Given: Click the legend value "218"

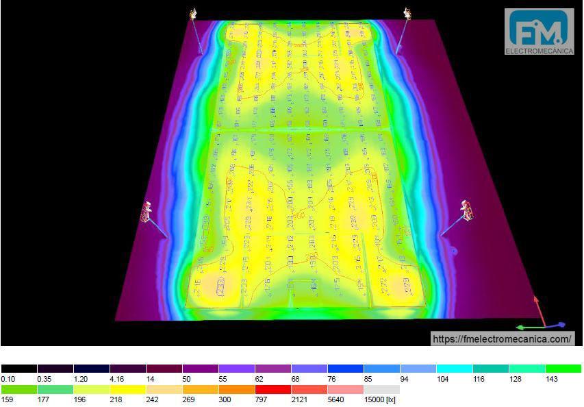Looking at the screenshot, I should pyautogui.click(x=116, y=399).
